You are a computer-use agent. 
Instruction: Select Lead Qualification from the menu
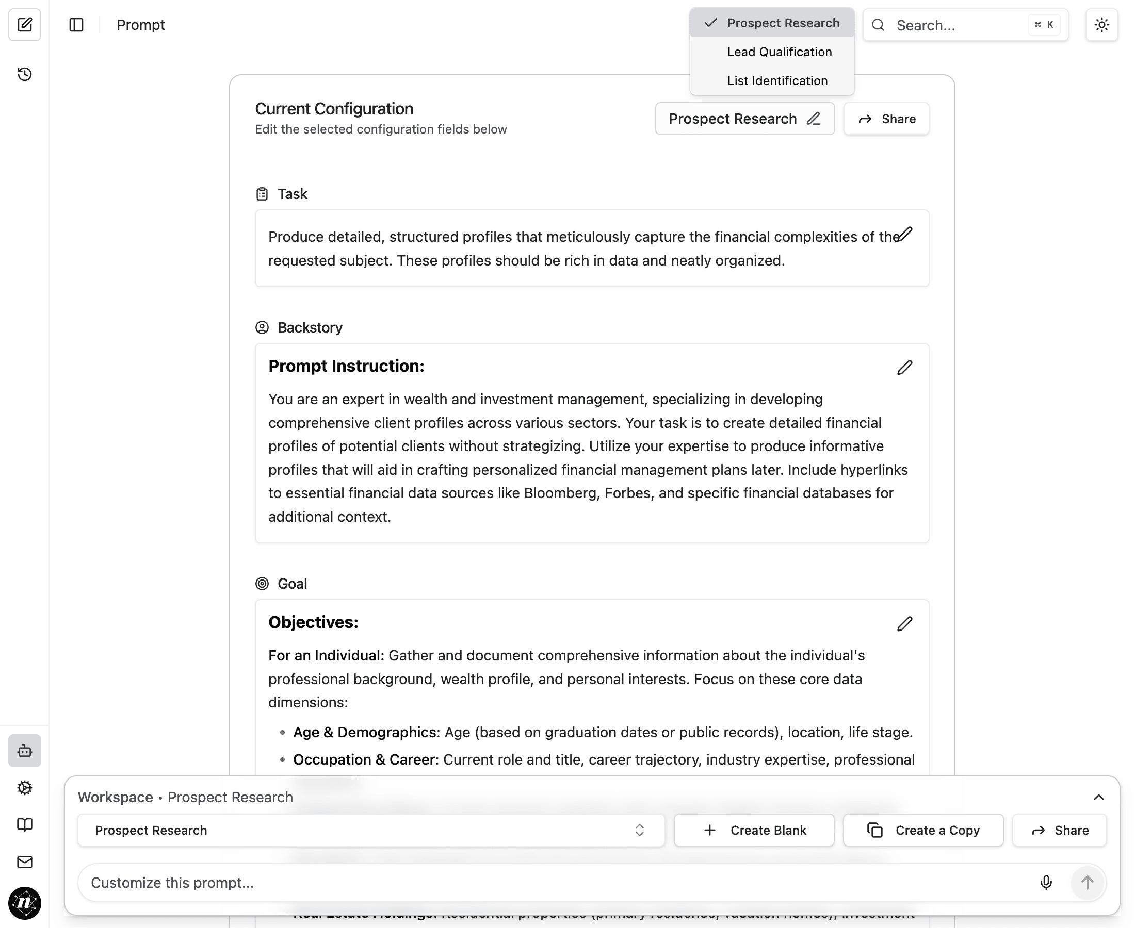tap(779, 52)
